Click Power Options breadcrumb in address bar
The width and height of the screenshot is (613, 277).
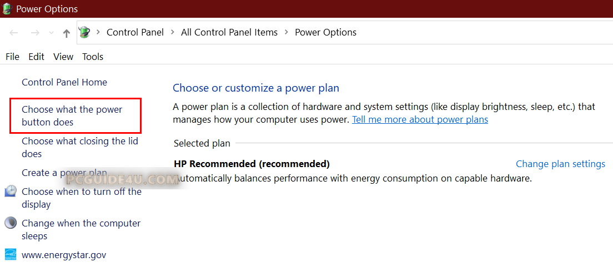tap(325, 32)
